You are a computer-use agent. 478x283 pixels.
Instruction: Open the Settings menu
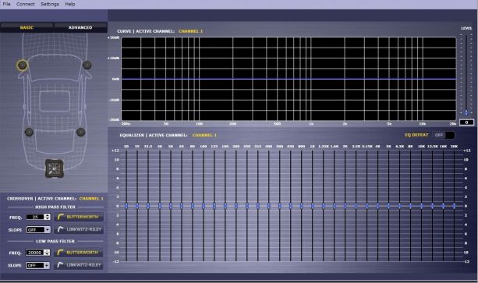coord(50,4)
